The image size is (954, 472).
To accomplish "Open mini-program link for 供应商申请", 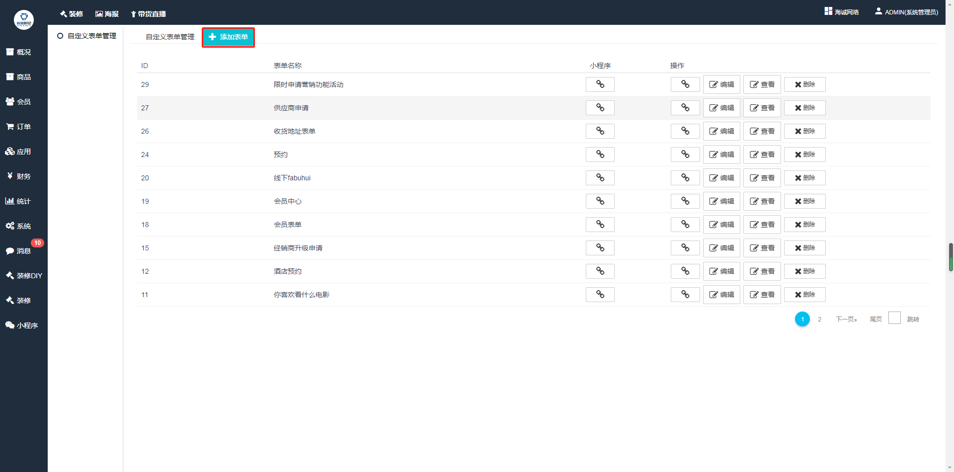I will (x=600, y=108).
